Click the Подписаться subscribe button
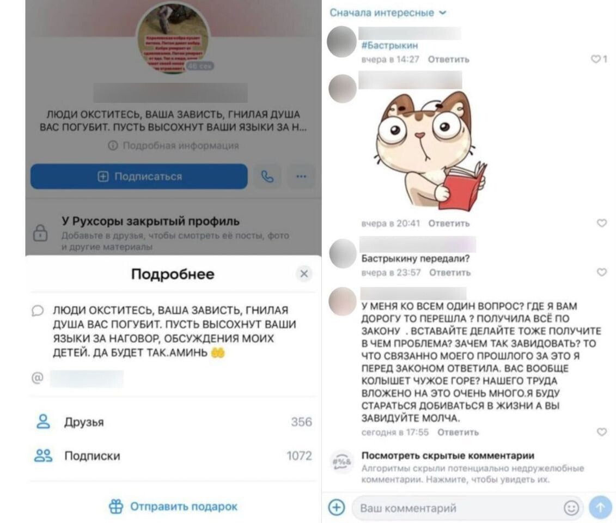 (x=139, y=177)
